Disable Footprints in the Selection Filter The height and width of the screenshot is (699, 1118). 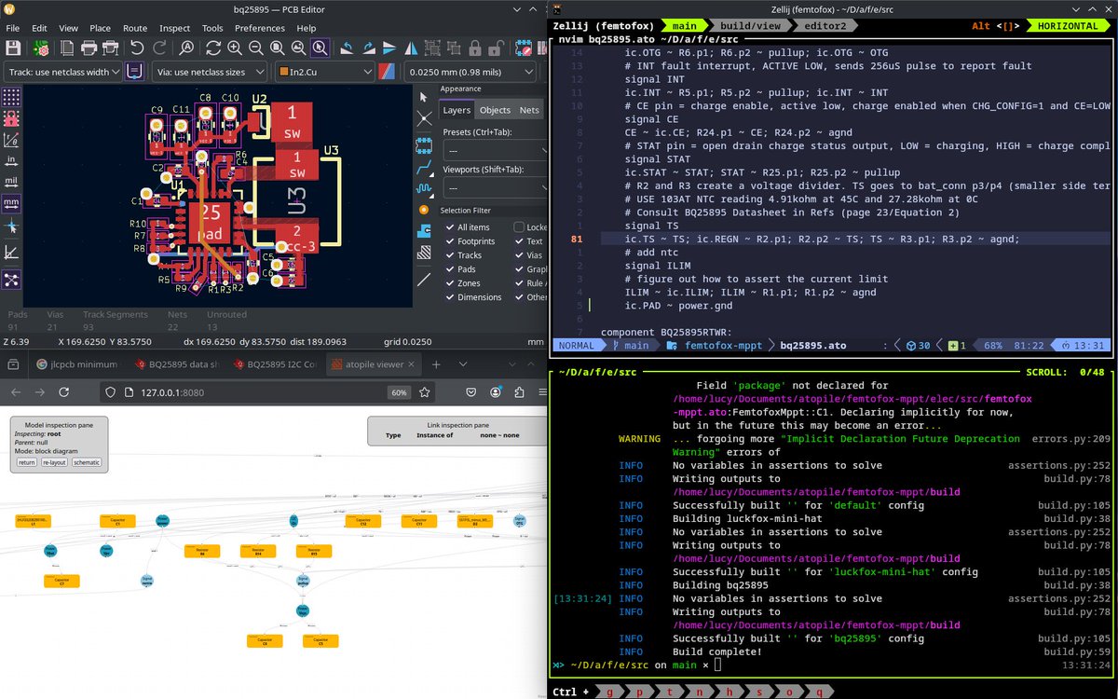pyautogui.click(x=450, y=241)
